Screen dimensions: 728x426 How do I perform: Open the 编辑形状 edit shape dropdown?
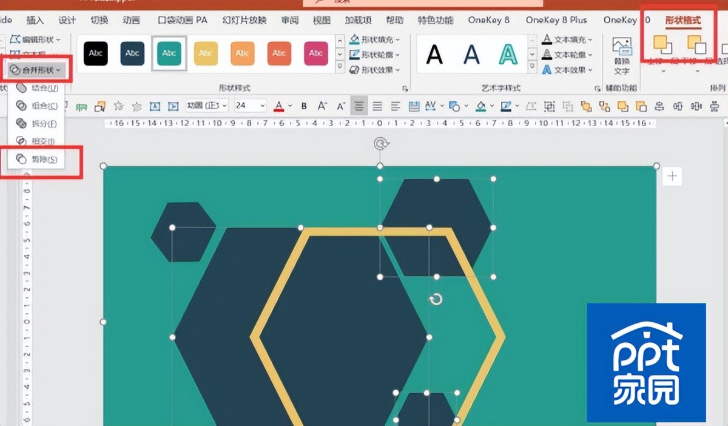click(x=36, y=39)
